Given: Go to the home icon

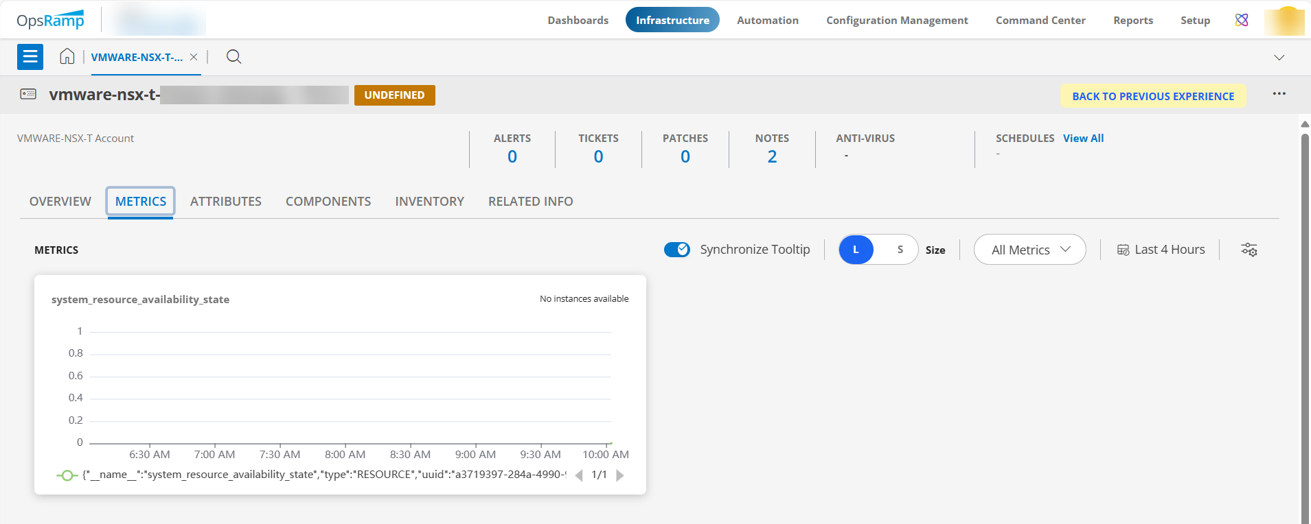Looking at the screenshot, I should (67, 57).
